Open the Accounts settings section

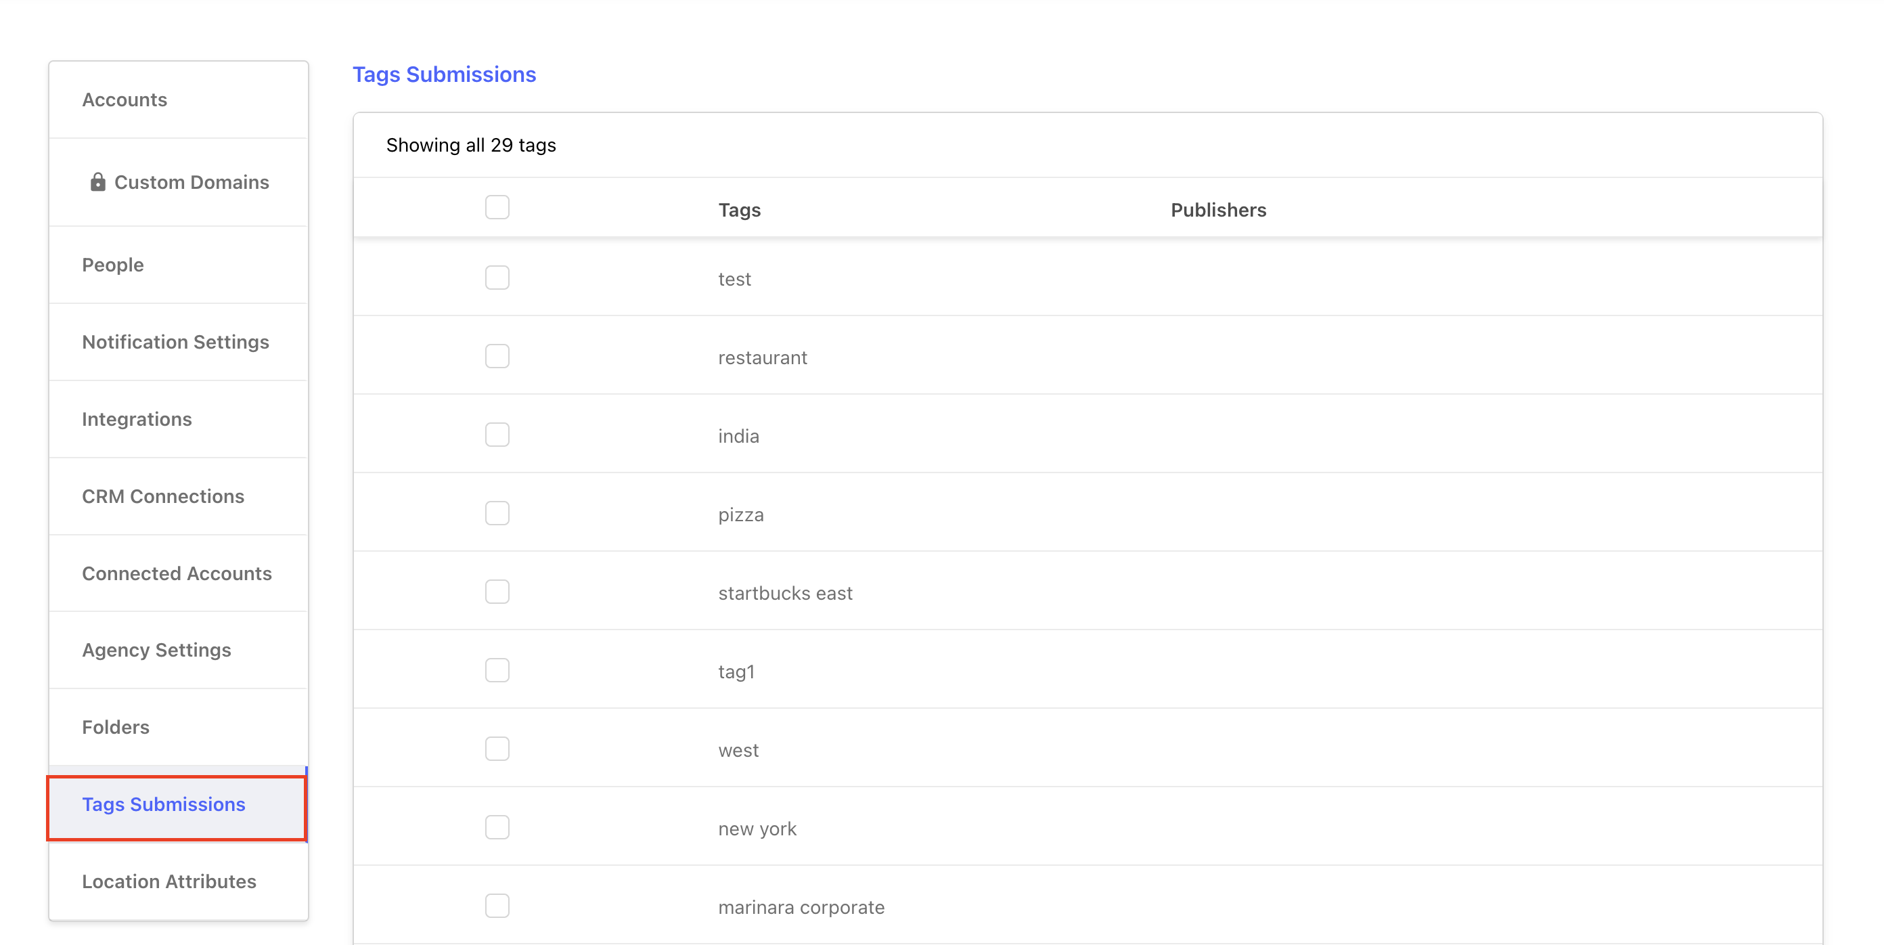(179, 100)
